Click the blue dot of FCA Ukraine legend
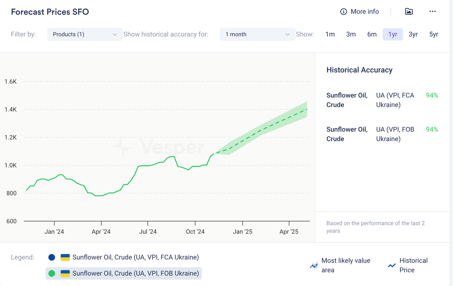 (x=52, y=257)
